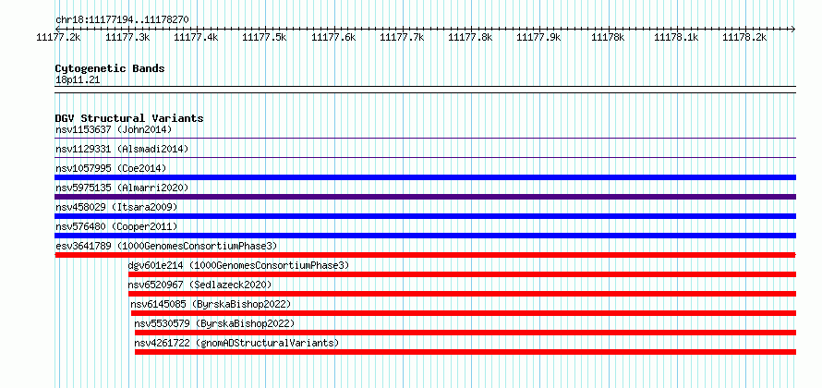Open variant nsv6520967 (Sedlazeck2020) label
The width and height of the screenshot is (822, 388).
pos(199,285)
